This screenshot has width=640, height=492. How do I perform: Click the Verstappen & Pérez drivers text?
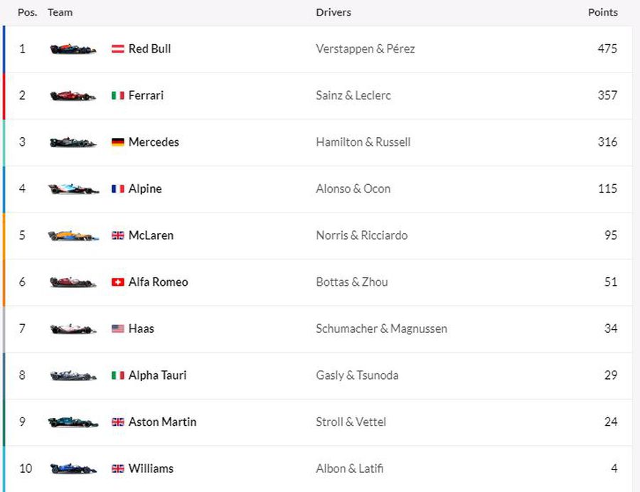pyautogui.click(x=366, y=49)
